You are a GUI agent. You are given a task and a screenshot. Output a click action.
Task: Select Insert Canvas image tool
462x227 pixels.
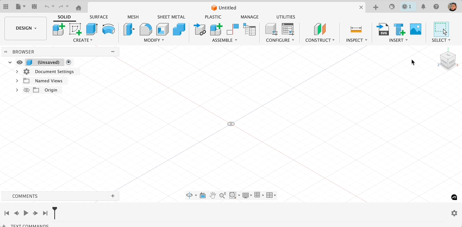click(x=416, y=29)
